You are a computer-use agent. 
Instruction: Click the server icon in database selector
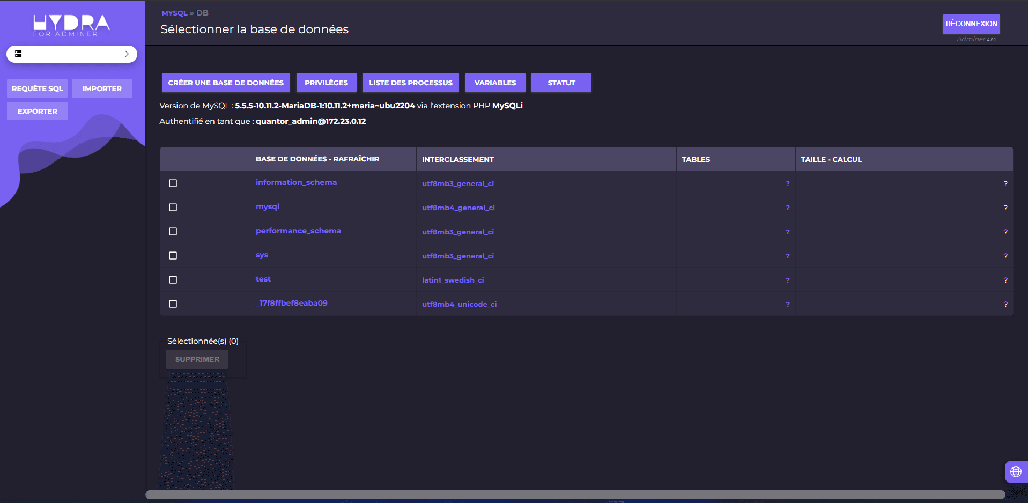coord(18,54)
